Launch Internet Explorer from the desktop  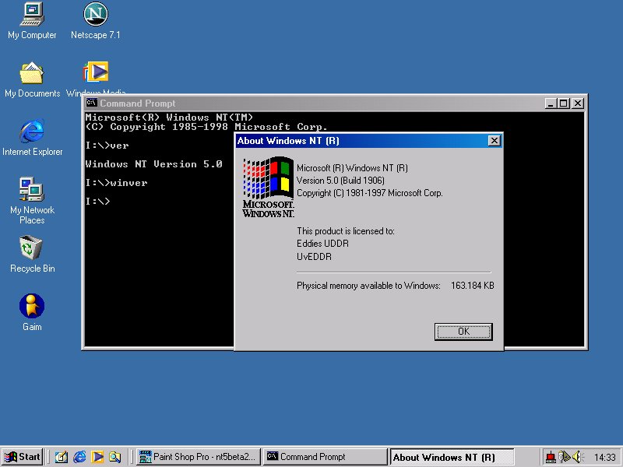click(32, 132)
